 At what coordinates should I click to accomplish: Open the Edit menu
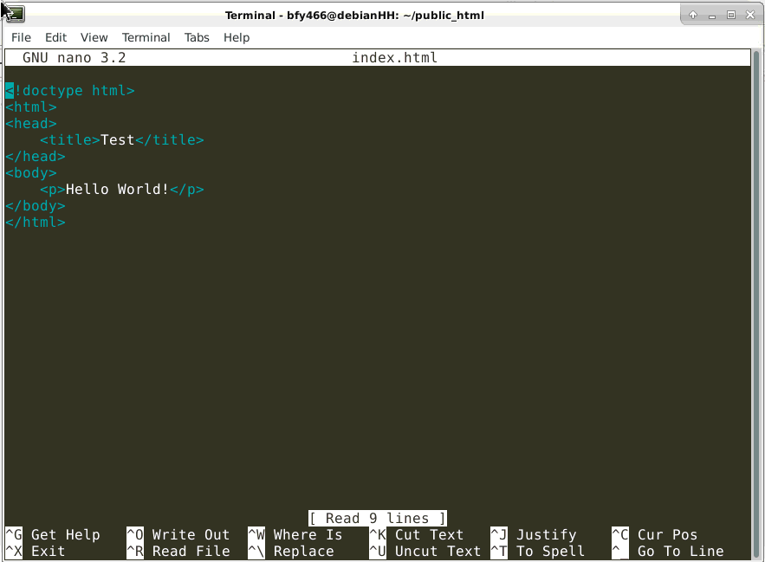coord(55,37)
